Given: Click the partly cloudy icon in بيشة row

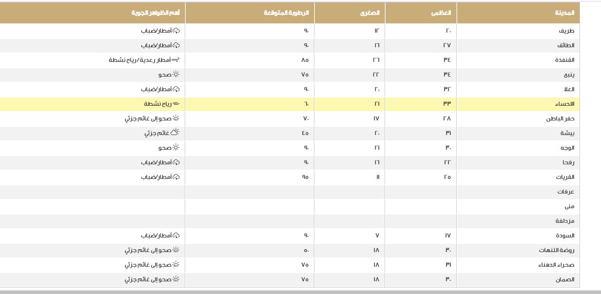Looking at the screenshot, I should click(x=176, y=133).
